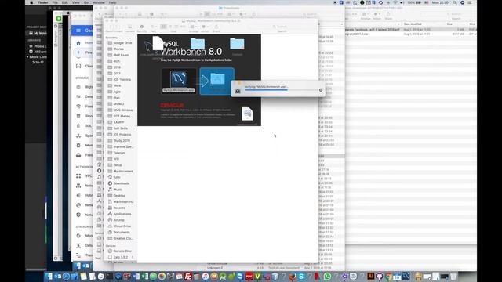Collapse the iMovie Library disclosure triangle
Image resolution: width=502 pixels, height=282 pixels.
click(x=28, y=57)
